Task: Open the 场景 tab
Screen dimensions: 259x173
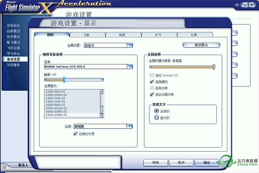Action: click(123, 35)
